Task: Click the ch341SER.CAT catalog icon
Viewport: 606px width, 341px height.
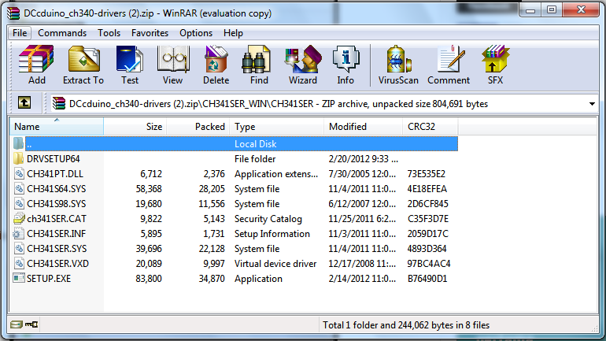Action: pos(19,218)
